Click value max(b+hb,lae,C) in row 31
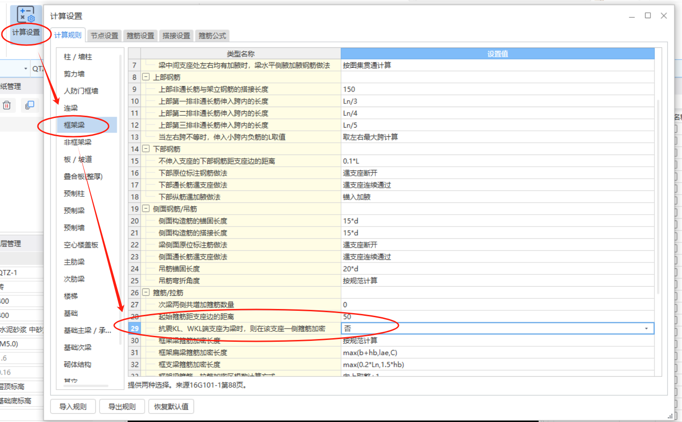Image resolution: width=682 pixels, height=422 pixels. tap(498, 352)
